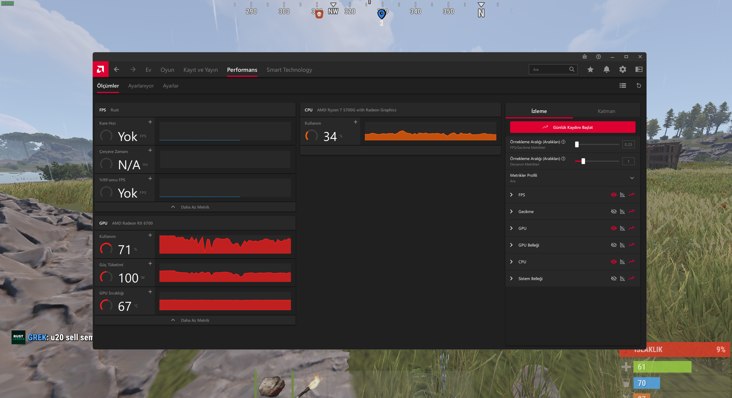Toggle overlay chart icon for CPU row
732x398 pixels.
(623, 262)
